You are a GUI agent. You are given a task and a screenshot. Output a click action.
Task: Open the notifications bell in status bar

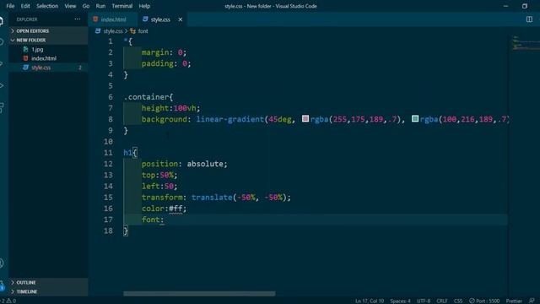pyautogui.click(x=532, y=301)
